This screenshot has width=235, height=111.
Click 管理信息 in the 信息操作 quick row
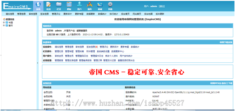(x=69, y=47)
